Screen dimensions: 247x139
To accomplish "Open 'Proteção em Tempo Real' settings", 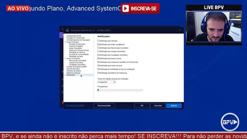I will (76, 38).
